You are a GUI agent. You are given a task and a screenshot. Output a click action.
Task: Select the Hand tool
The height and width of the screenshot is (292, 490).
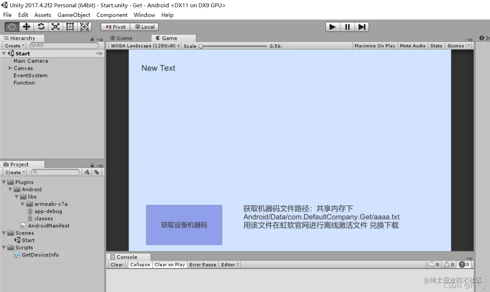point(11,27)
